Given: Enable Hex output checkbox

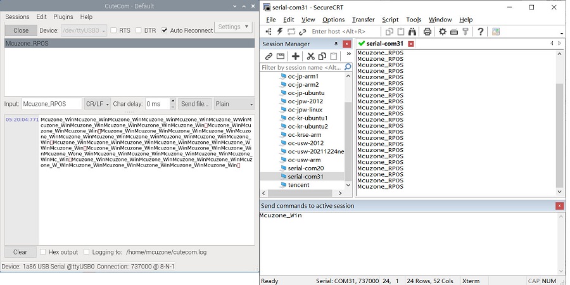Looking at the screenshot, I should coord(43,252).
